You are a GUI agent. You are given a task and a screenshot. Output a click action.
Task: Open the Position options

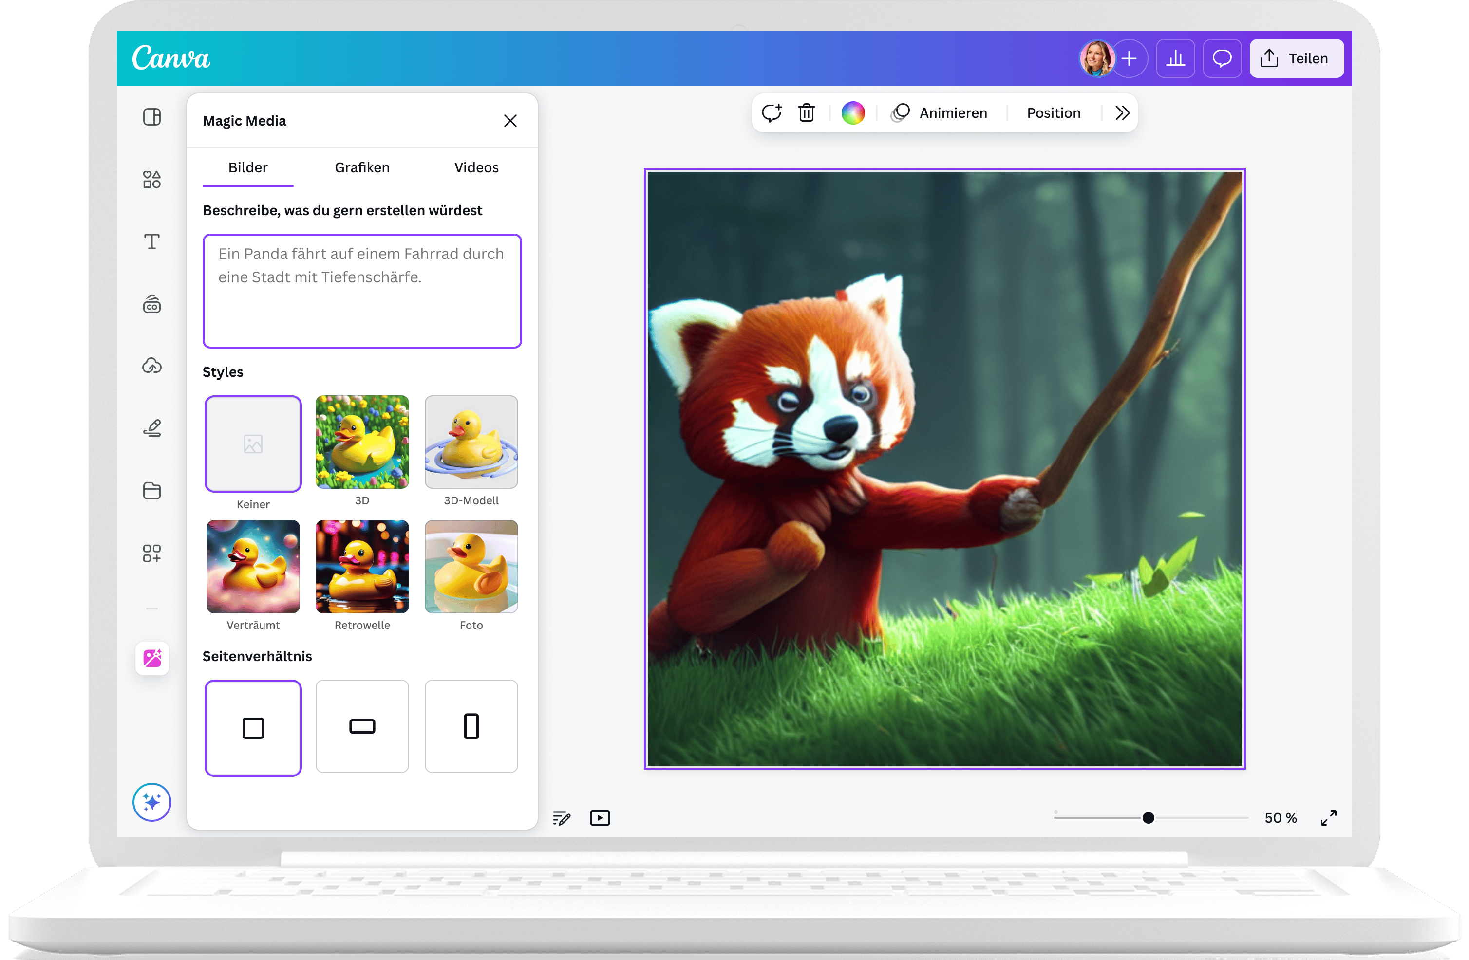(x=1053, y=113)
